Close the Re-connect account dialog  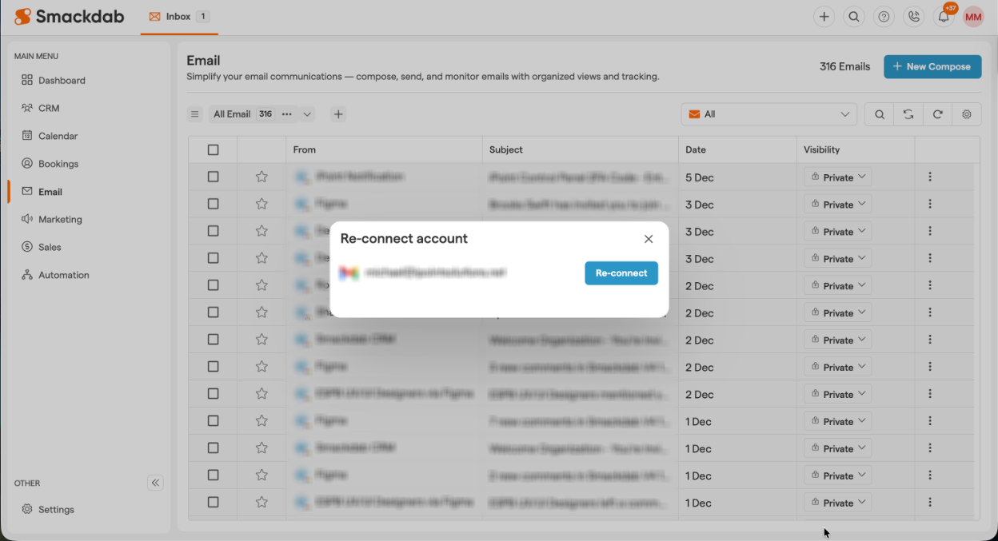click(x=649, y=239)
